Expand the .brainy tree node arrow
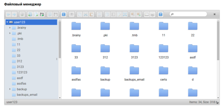 click(x=10, y=28)
